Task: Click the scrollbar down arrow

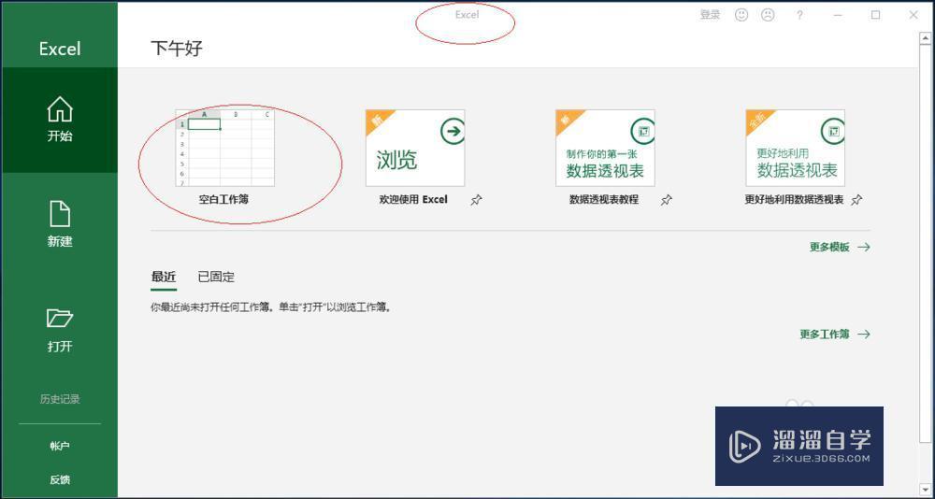Action: 926,489
